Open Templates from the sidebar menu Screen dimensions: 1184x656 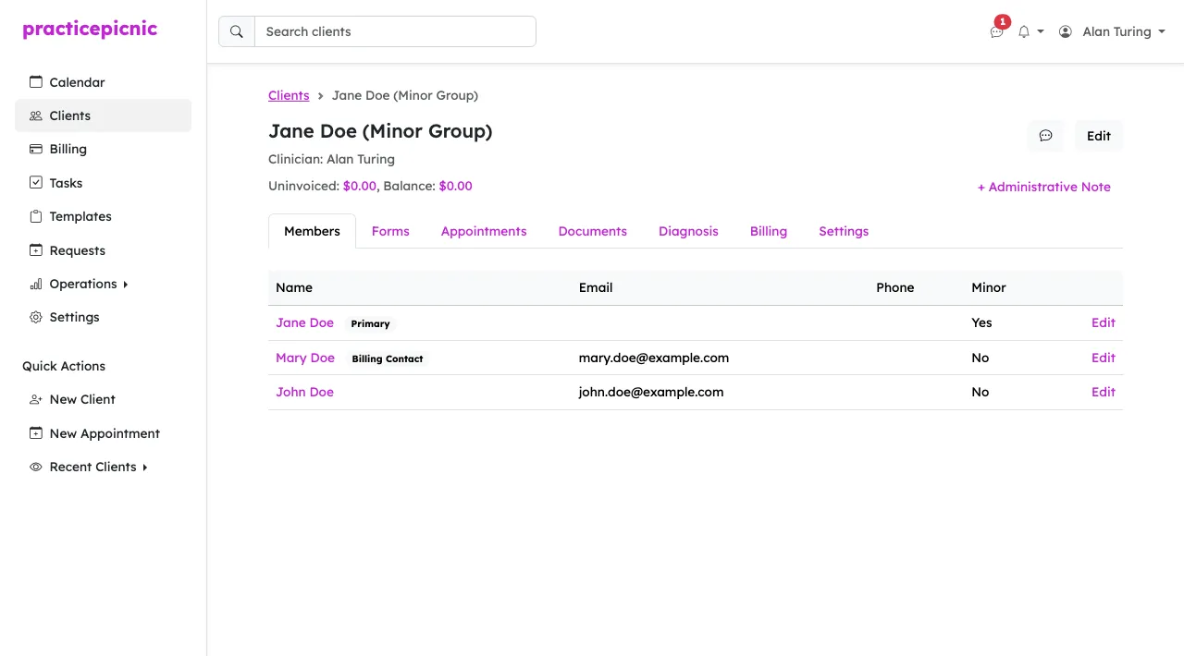[x=103, y=216]
